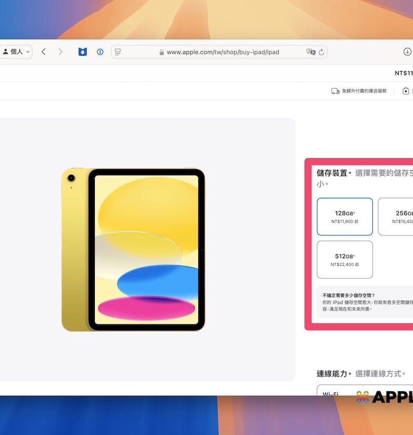Click the free delivery service link
Screen dimensions: 413x435
tap(364, 91)
